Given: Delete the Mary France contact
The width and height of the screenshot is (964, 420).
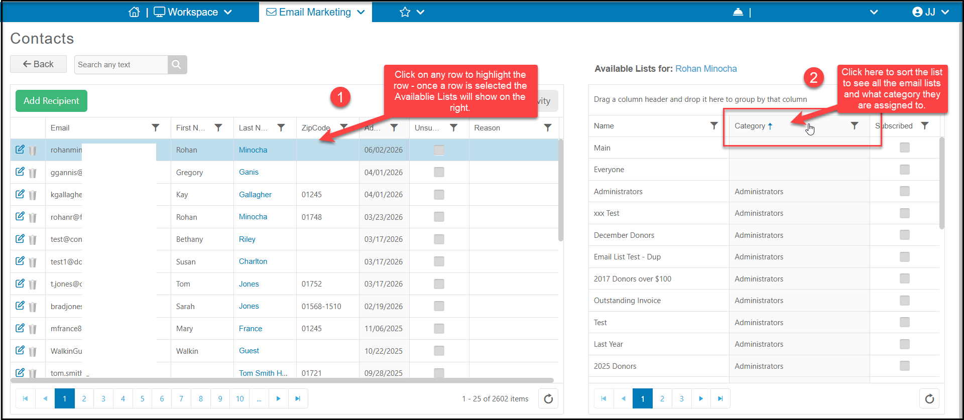Looking at the screenshot, I should [33, 329].
